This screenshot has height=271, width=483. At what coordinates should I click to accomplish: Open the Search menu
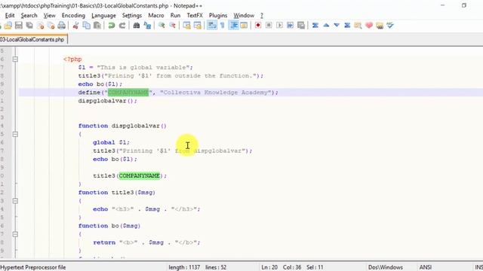(29, 15)
